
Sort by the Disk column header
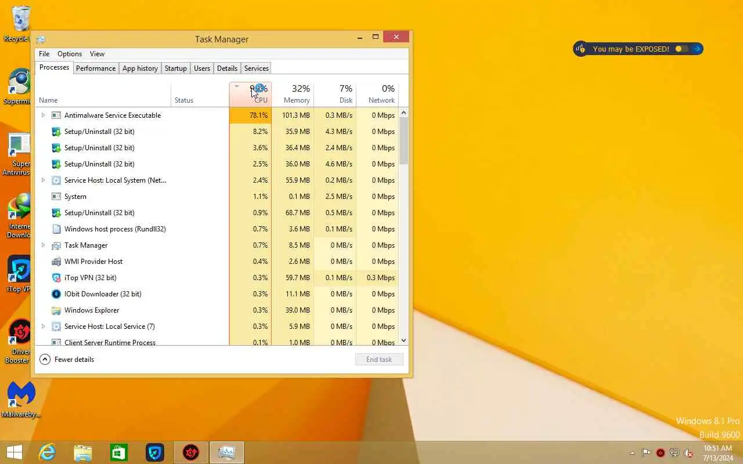[x=335, y=95]
